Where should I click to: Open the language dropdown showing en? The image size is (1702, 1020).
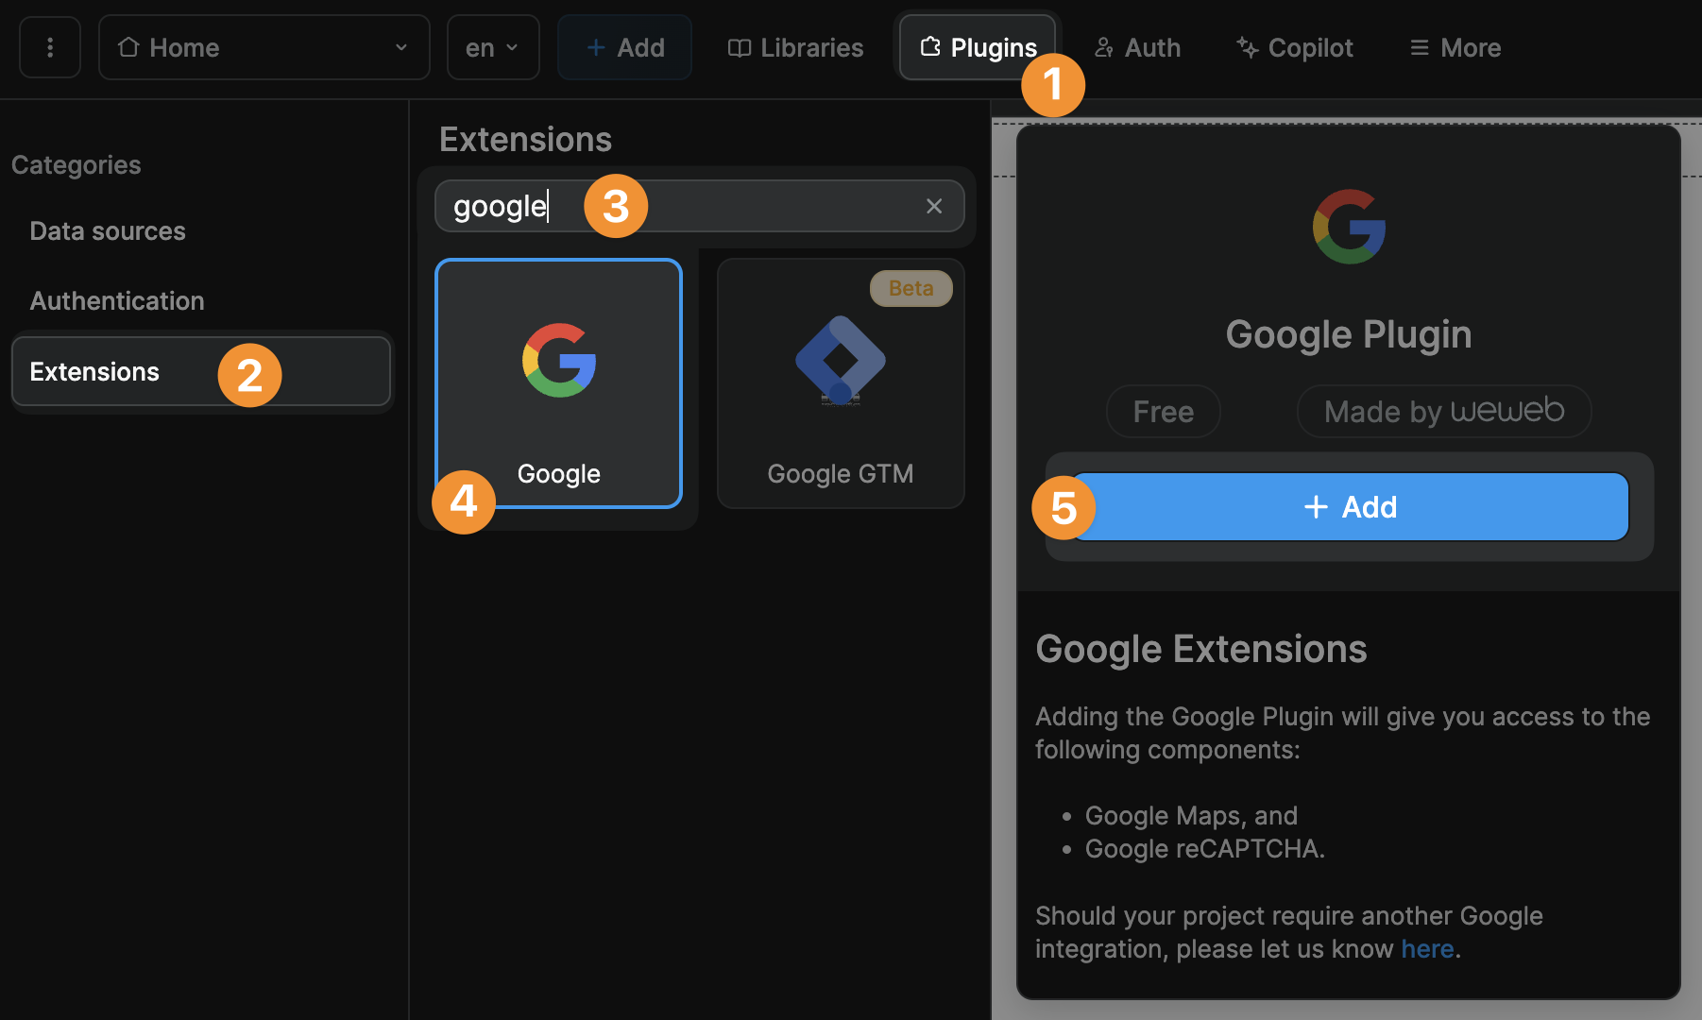tap(492, 46)
